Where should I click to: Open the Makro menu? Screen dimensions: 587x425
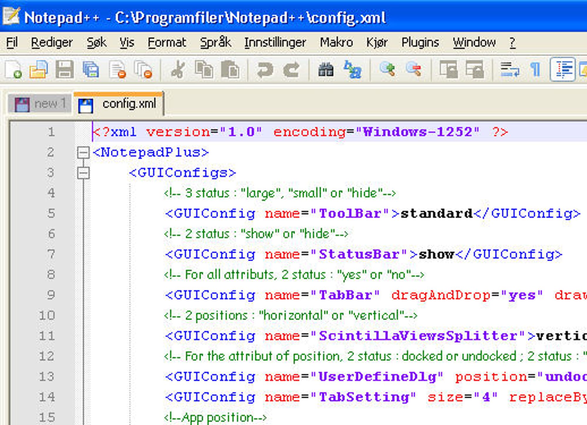coord(336,43)
